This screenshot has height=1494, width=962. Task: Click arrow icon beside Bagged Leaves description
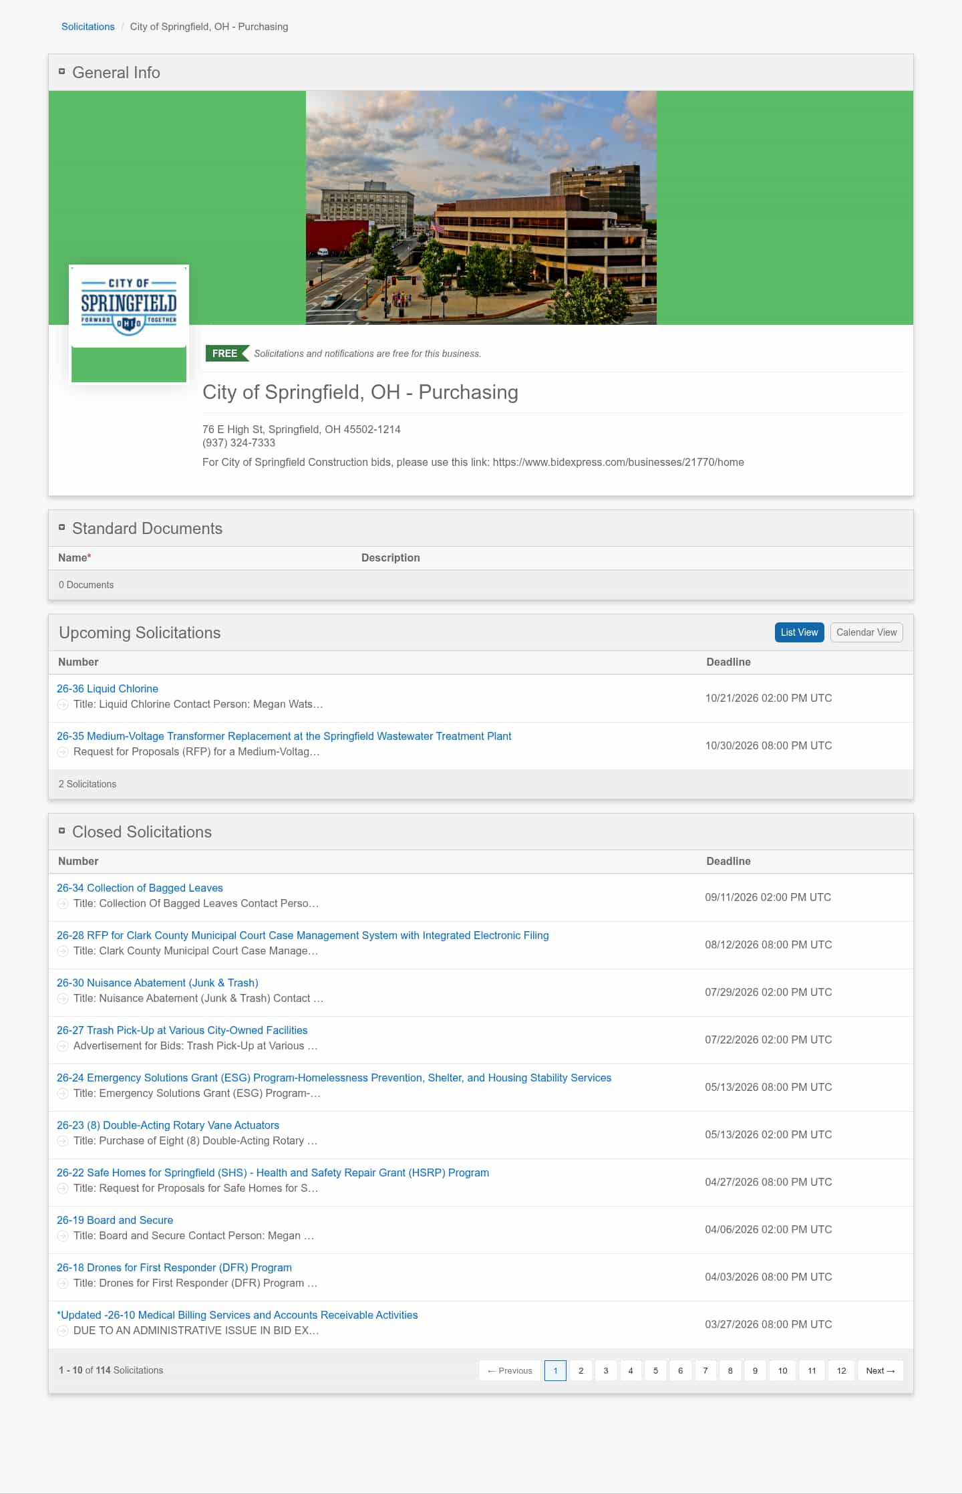point(63,904)
